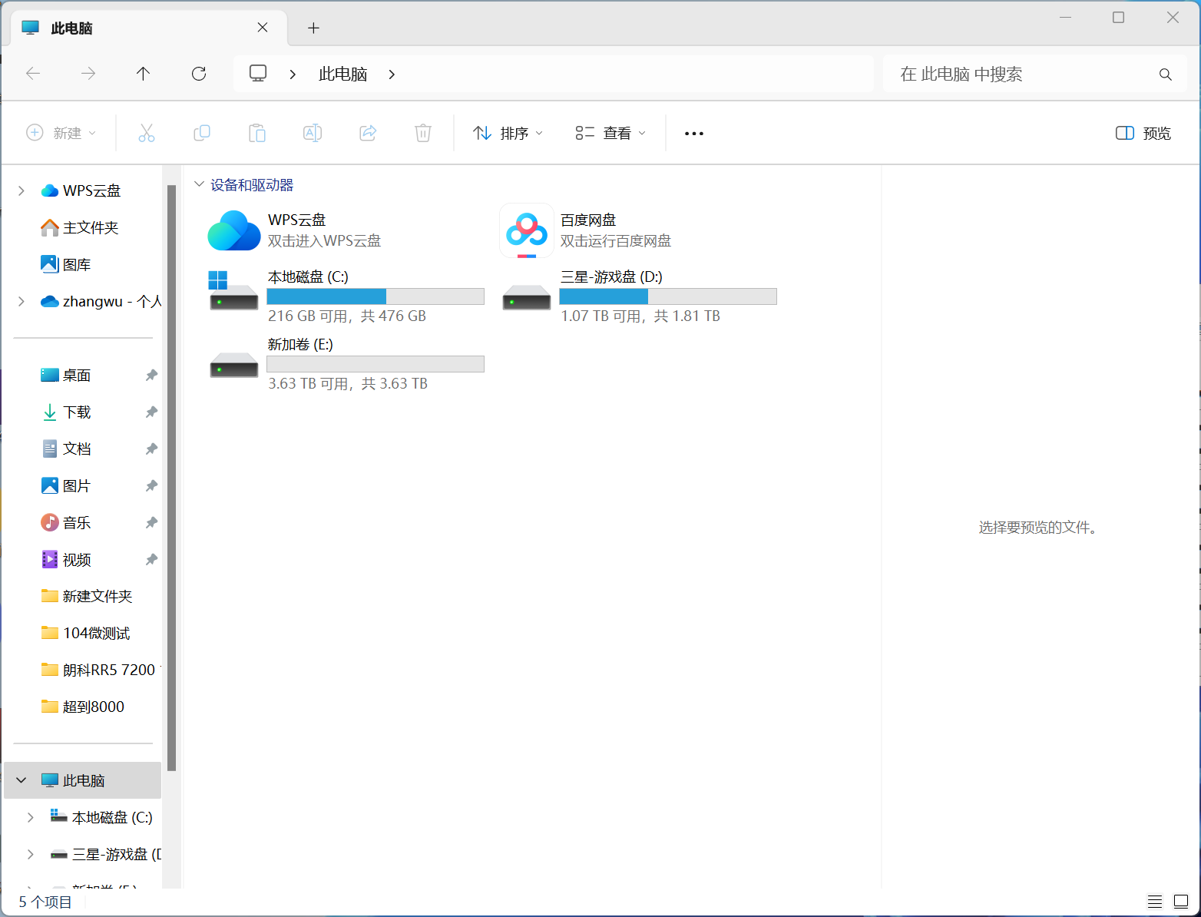Switch to large icons view in status bar
Screen dimensions: 1201x917
1181,902
